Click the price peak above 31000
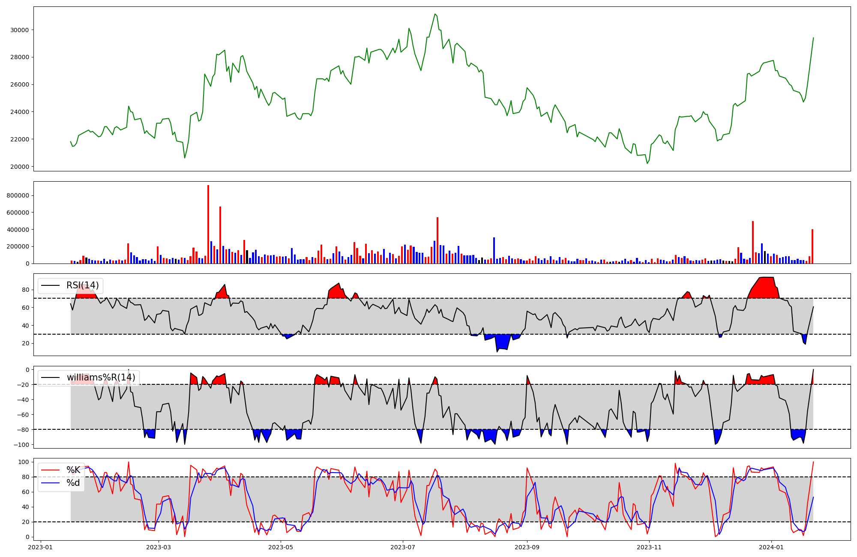The height and width of the screenshot is (557, 857). [x=435, y=14]
